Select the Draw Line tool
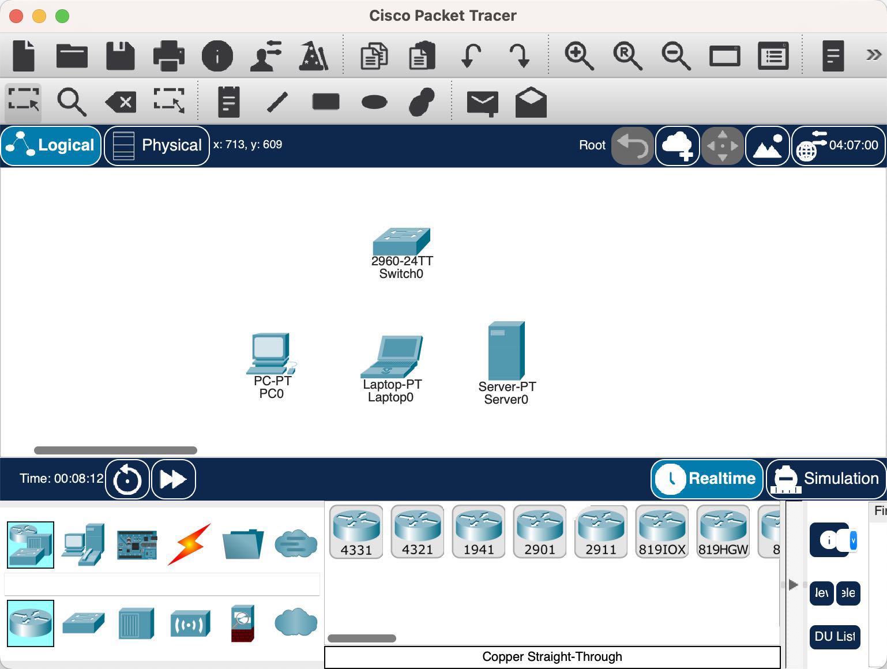The width and height of the screenshot is (887, 669). [277, 102]
